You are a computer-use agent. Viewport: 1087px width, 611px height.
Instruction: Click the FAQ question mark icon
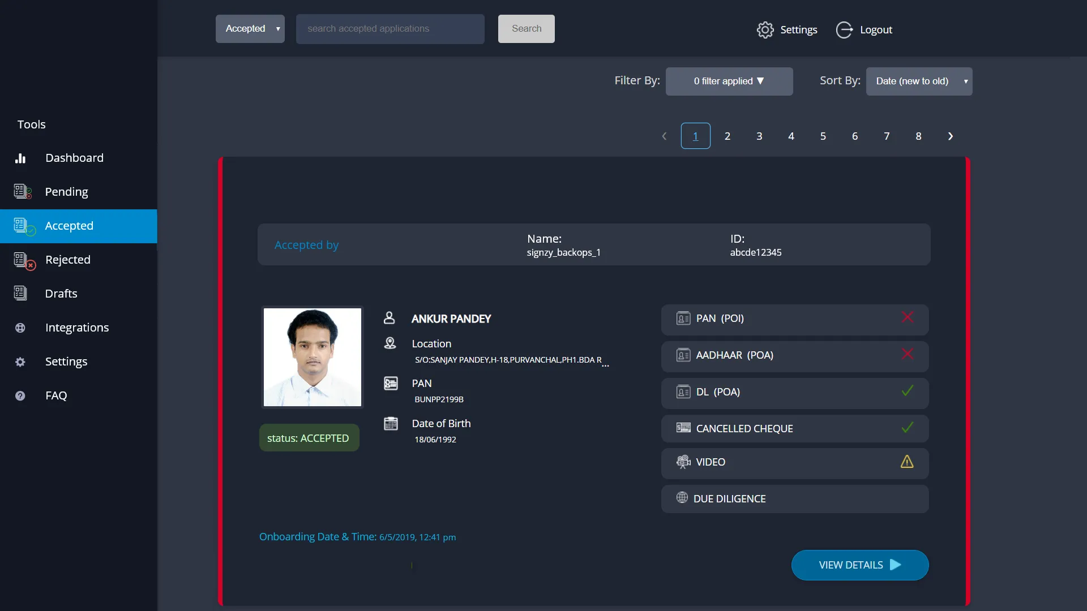[x=20, y=396]
